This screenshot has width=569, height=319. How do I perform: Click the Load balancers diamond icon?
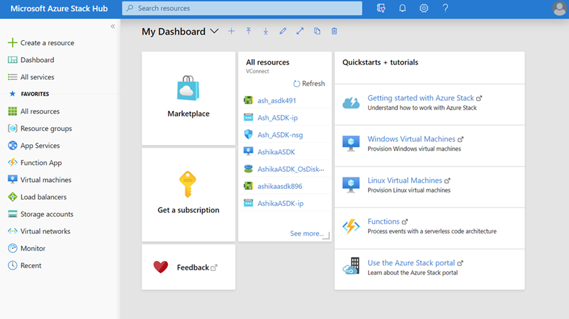13,197
